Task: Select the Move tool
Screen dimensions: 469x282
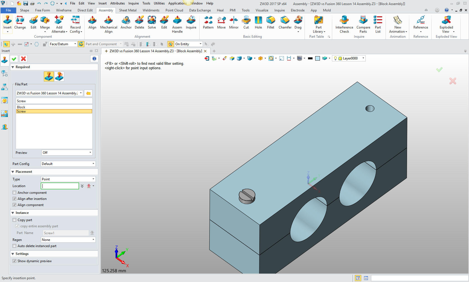Action: pos(221,23)
